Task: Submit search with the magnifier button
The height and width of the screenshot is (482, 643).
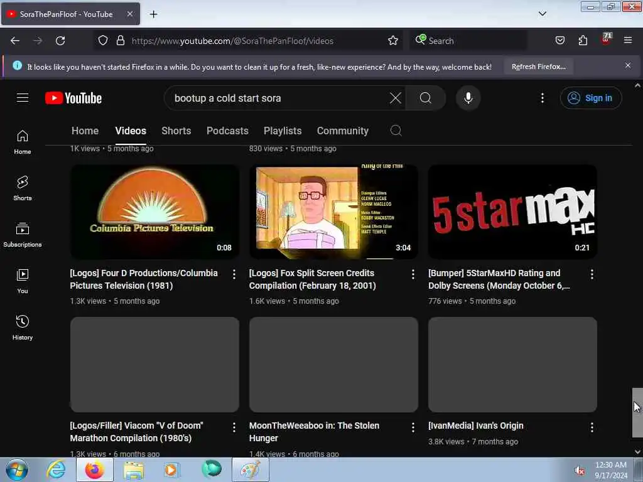Action: [426, 98]
